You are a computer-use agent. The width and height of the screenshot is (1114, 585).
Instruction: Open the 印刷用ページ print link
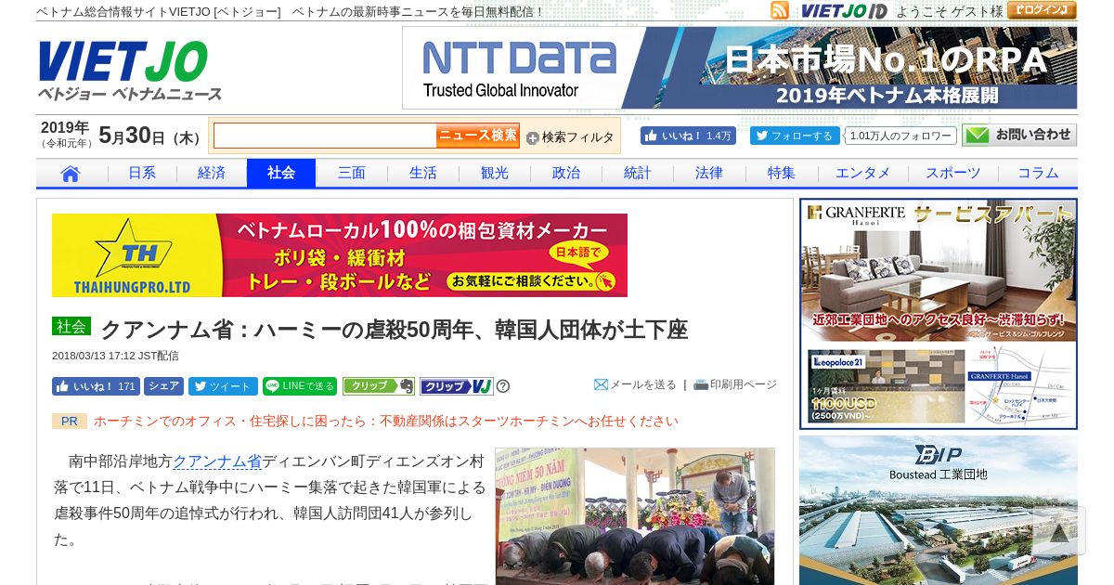(735, 384)
